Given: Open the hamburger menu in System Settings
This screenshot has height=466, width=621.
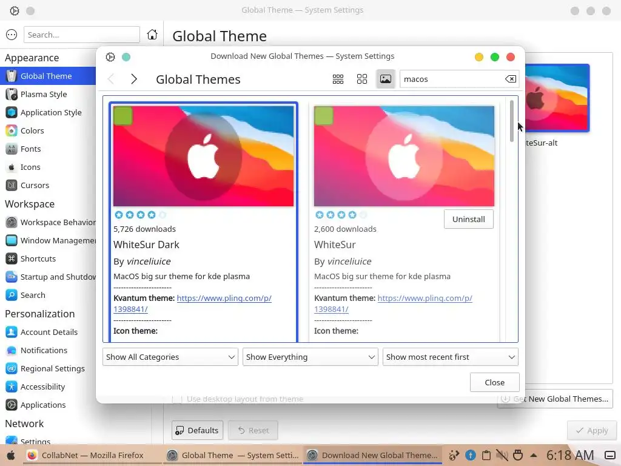Looking at the screenshot, I should (12, 35).
